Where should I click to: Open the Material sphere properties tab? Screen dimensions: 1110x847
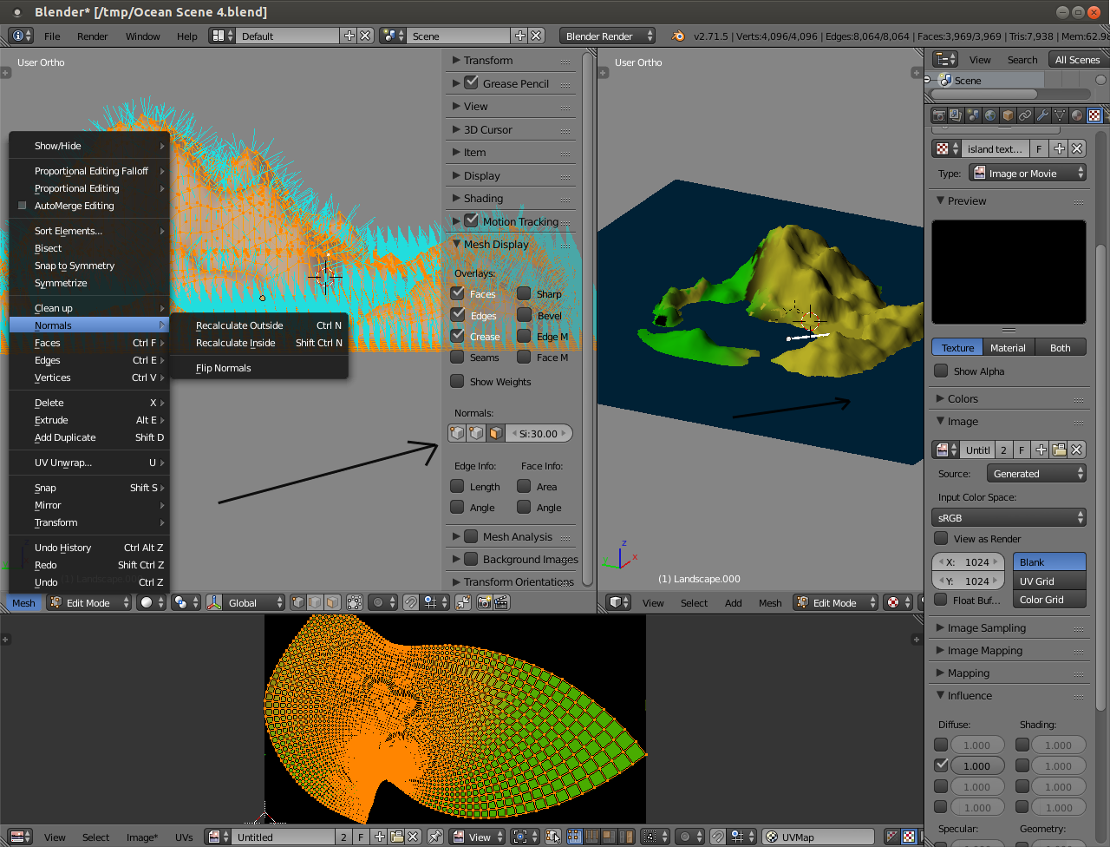(x=1077, y=115)
